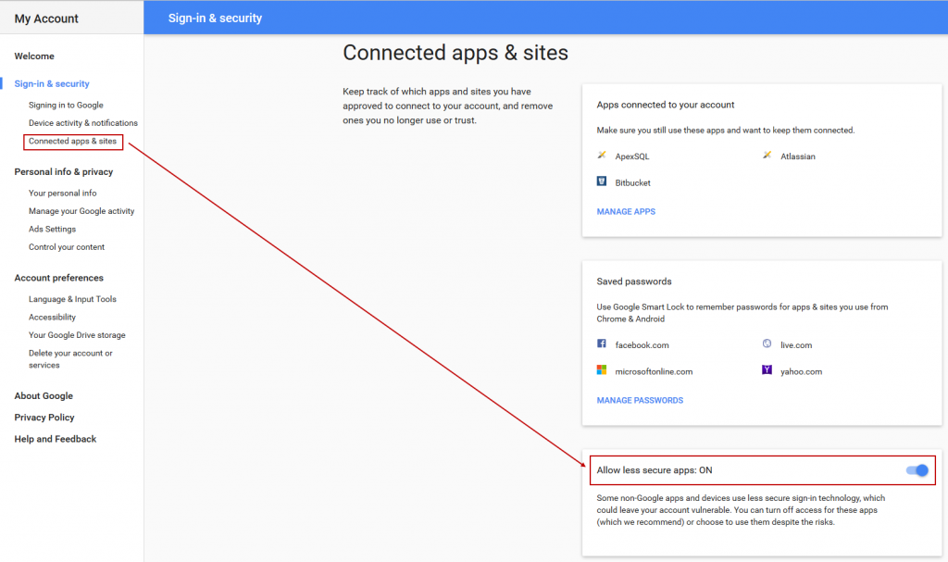This screenshot has width=948, height=562.
Task: Select Sign-in & security in sidebar
Action: pos(52,83)
